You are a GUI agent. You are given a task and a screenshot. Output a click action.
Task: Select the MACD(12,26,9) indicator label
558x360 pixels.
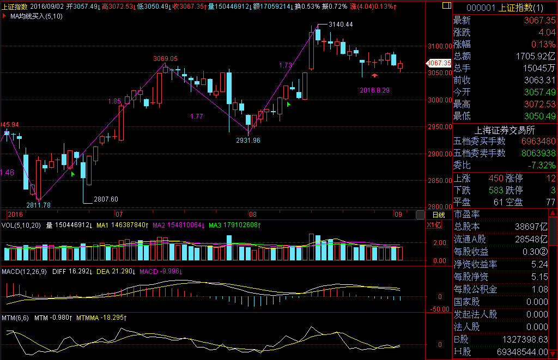(24, 271)
